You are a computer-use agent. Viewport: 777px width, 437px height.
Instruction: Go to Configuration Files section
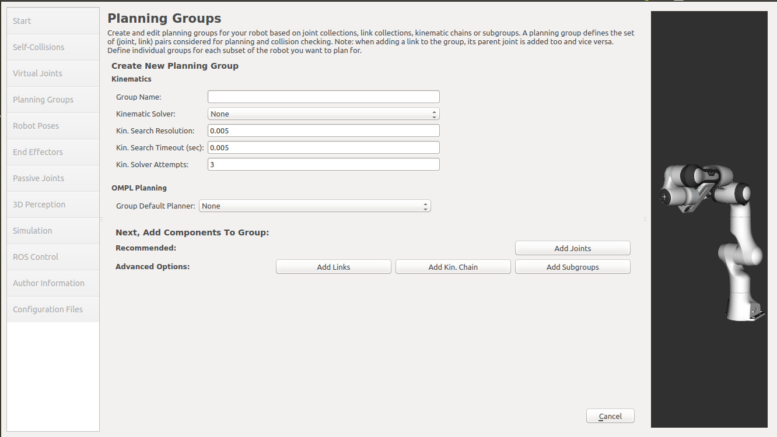pos(53,309)
